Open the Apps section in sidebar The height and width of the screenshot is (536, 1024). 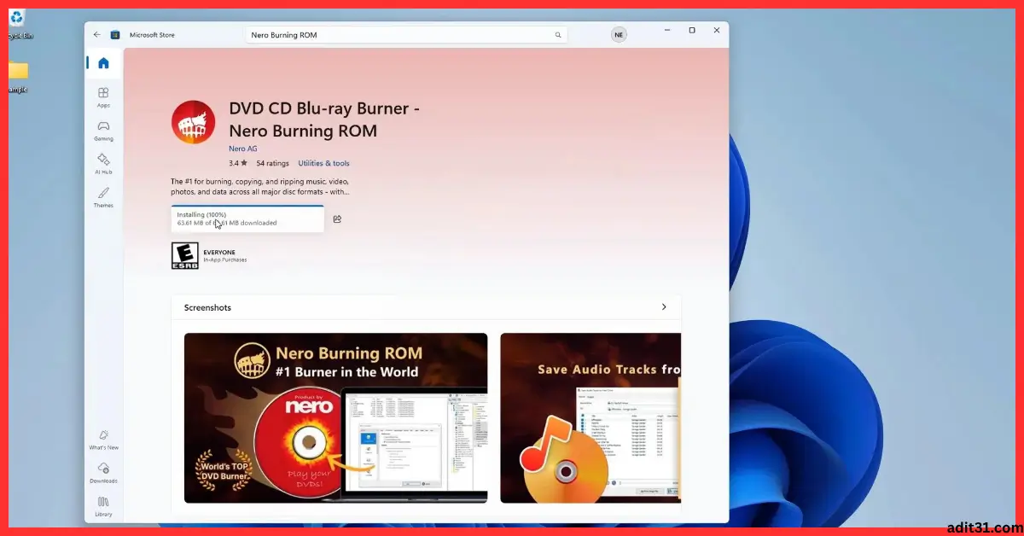point(103,97)
